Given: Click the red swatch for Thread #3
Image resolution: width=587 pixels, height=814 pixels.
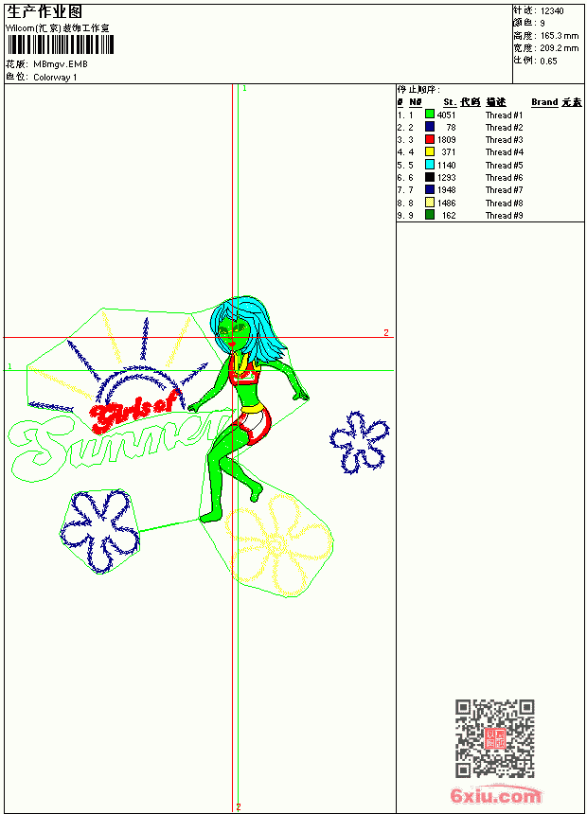Looking at the screenshot, I should (x=430, y=139).
